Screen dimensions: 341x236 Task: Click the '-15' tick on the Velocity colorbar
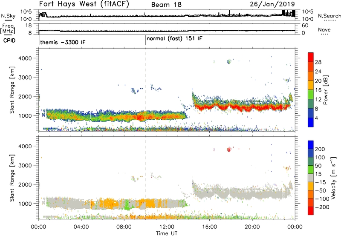321,182
